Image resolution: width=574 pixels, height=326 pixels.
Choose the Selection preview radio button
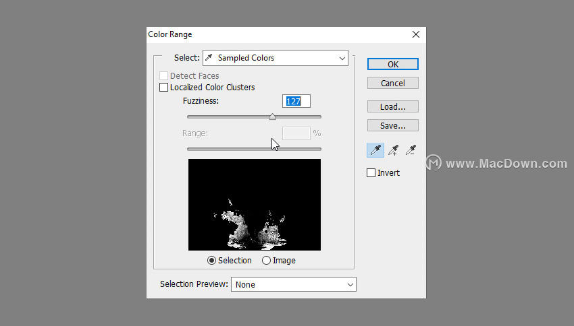click(211, 260)
